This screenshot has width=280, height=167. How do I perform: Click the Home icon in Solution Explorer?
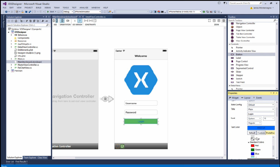click(x=16, y=21)
